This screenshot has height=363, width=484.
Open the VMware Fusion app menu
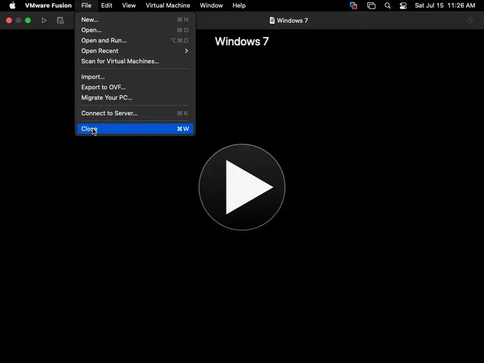(48, 6)
